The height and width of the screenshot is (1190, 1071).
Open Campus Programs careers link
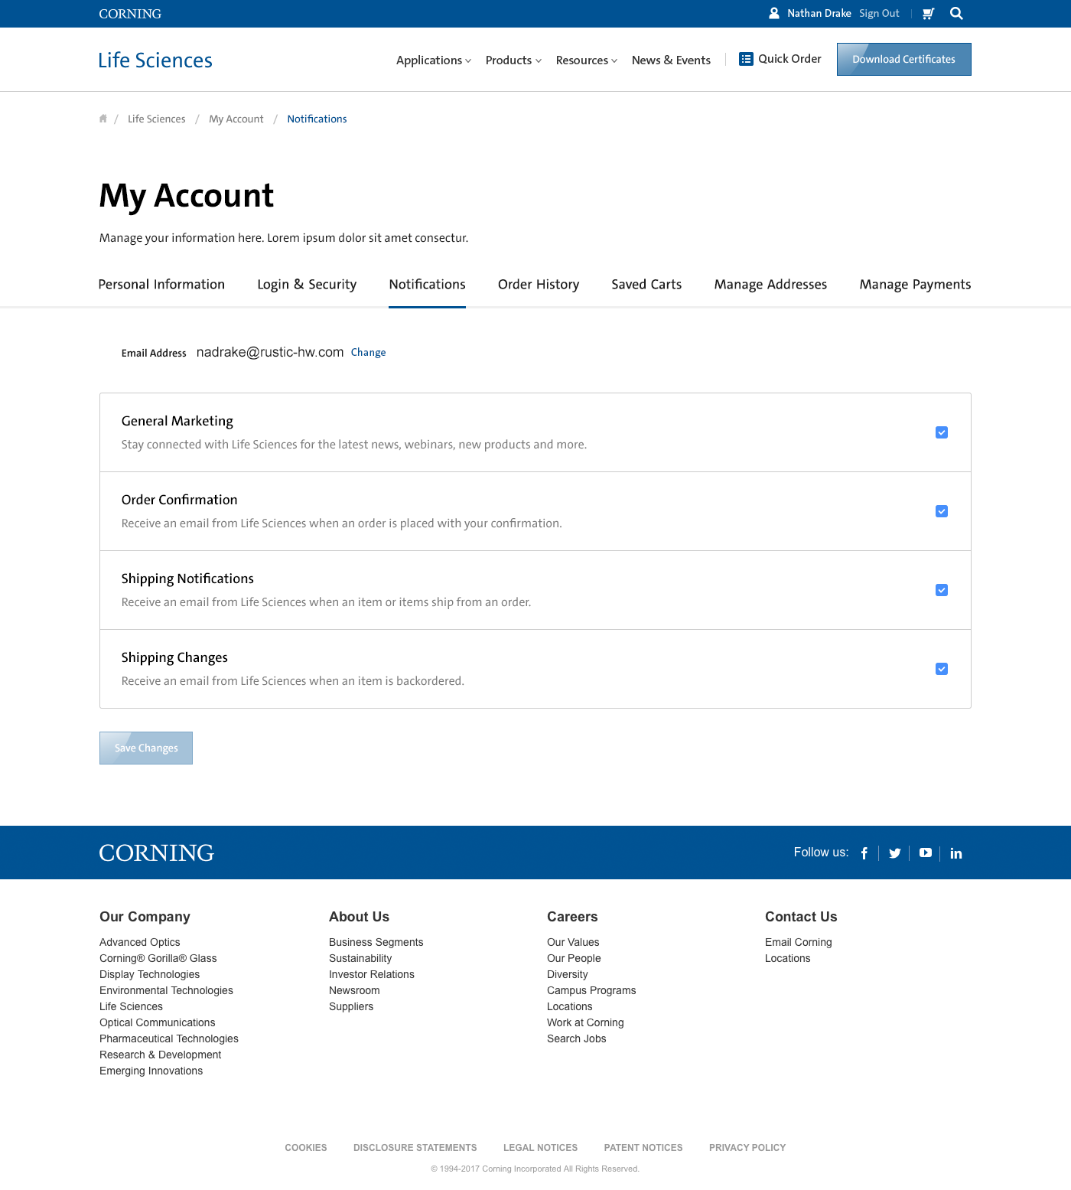[591, 990]
